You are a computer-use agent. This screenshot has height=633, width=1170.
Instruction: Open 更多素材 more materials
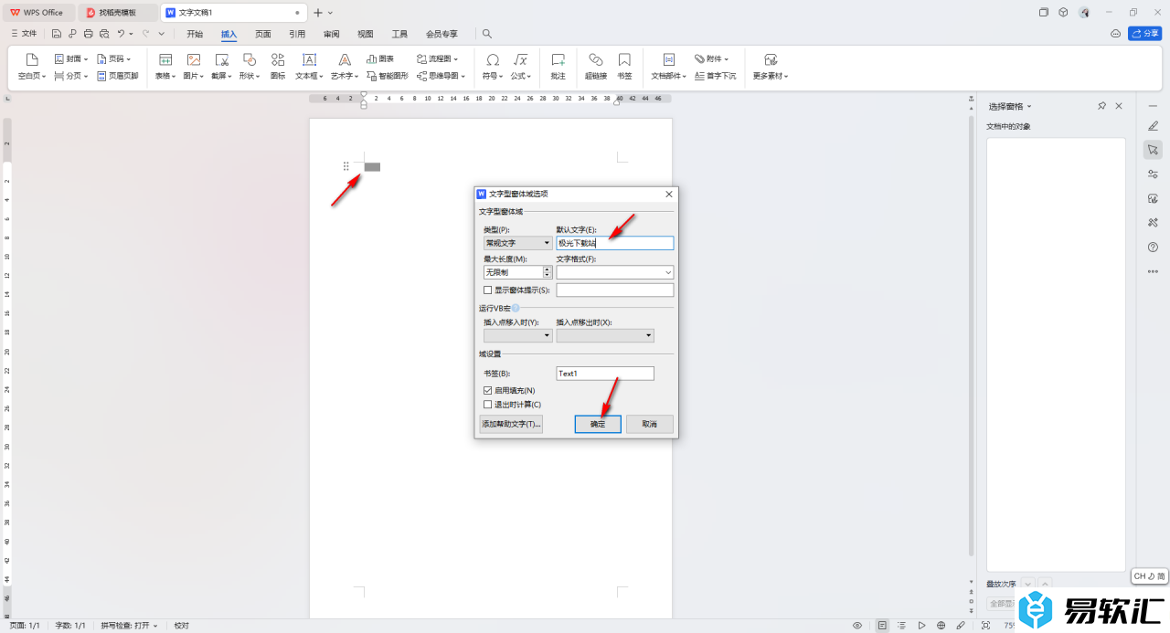[x=771, y=67]
